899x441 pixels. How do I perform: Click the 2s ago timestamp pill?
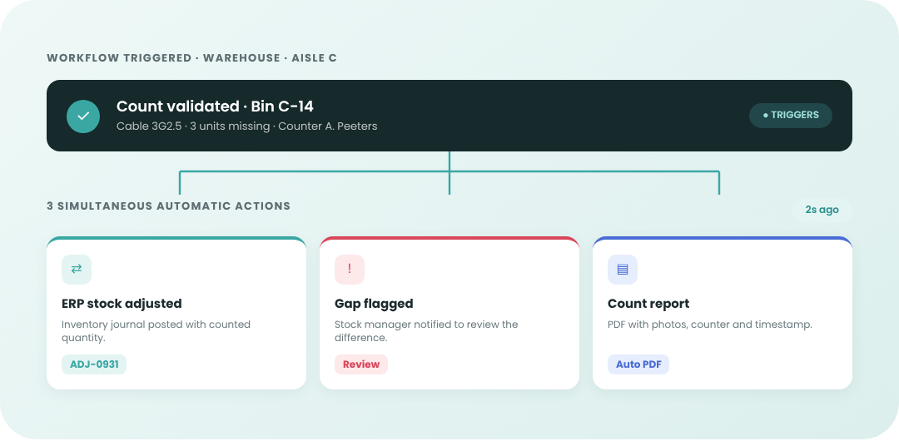pos(822,210)
